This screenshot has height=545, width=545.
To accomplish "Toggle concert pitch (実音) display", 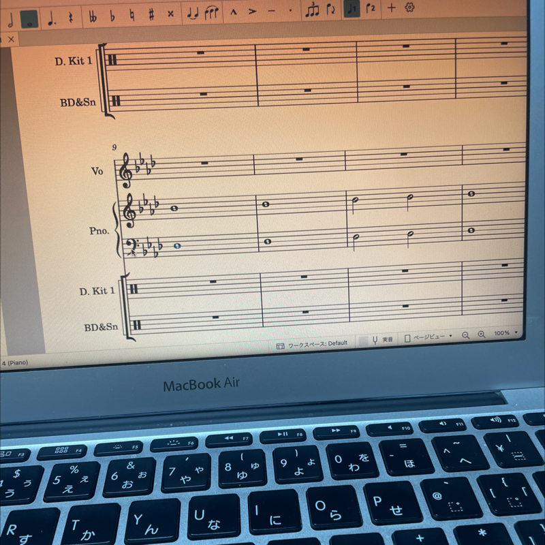I will click(381, 339).
